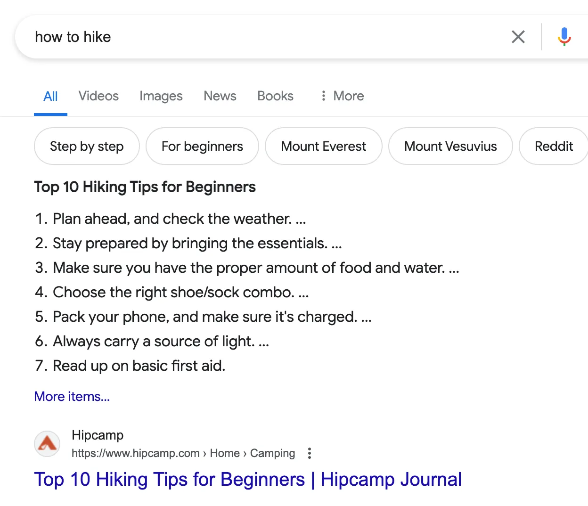The width and height of the screenshot is (588, 506).
Task: Start voice search with the microphone icon
Action: [564, 37]
